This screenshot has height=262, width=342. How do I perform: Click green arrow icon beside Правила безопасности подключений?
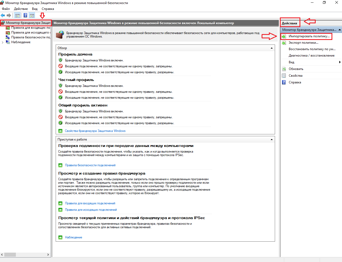[60, 165]
